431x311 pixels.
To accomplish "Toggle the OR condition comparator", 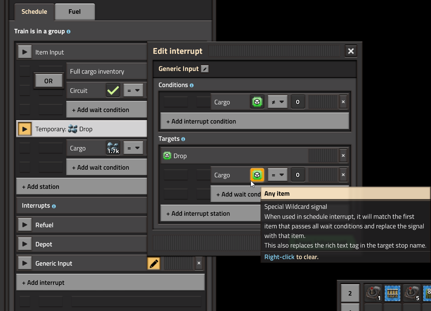I will [x=48, y=81].
